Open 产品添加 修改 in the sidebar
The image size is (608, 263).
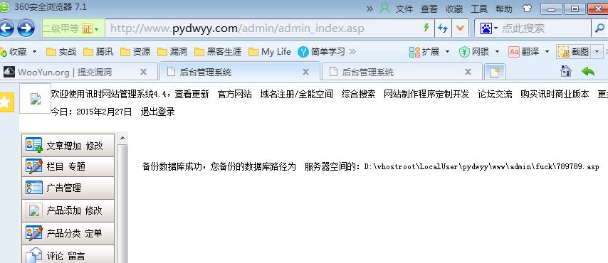(x=68, y=210)
